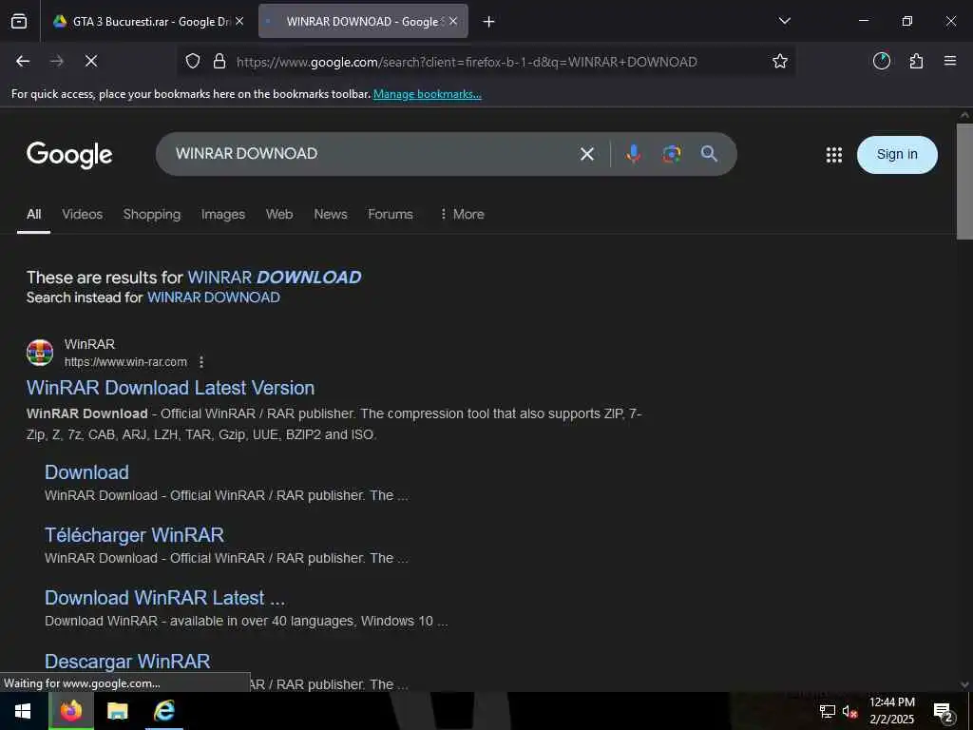Launch Internet Explorer from taskbar
The width and height of the screenshot is (973, 730).
(x=163, y=711)
